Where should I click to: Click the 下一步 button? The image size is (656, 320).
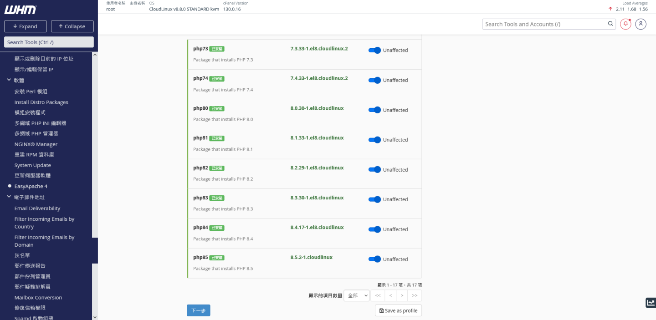pyautogui.click(x=198, y=310)
